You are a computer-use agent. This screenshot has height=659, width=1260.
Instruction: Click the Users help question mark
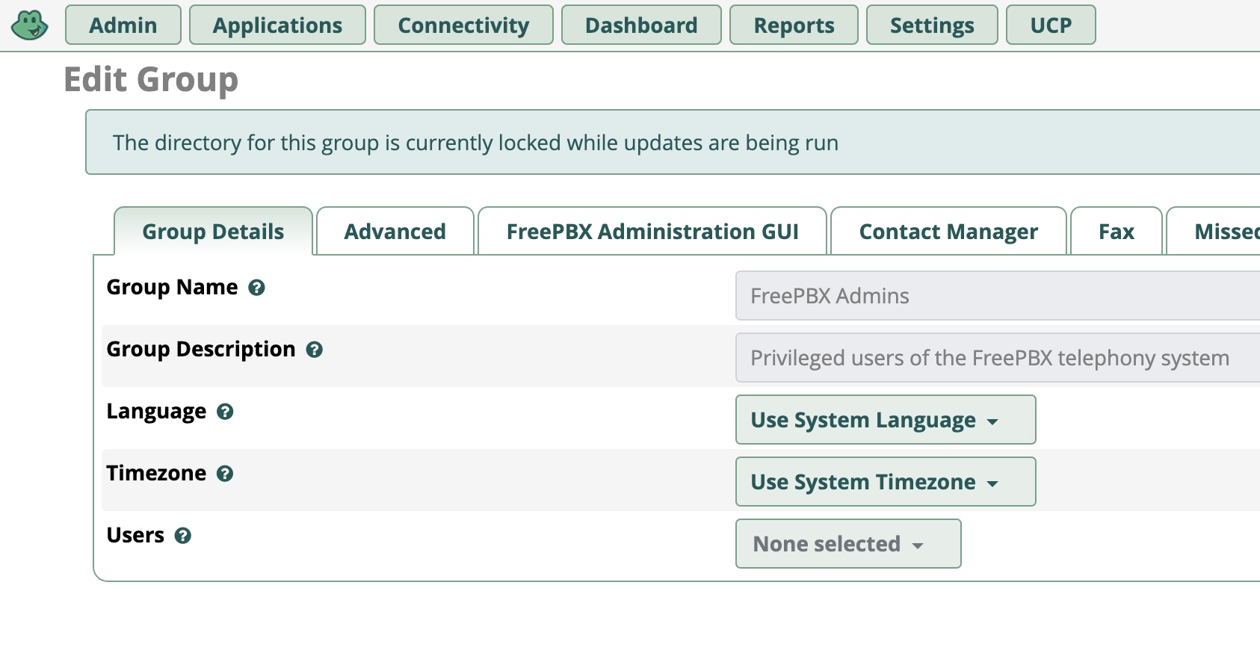(x=183, y=536)
